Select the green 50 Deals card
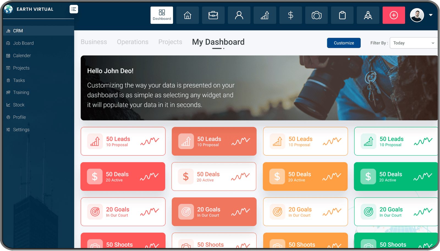The image size is (440, 251). (x=395, y=176)
